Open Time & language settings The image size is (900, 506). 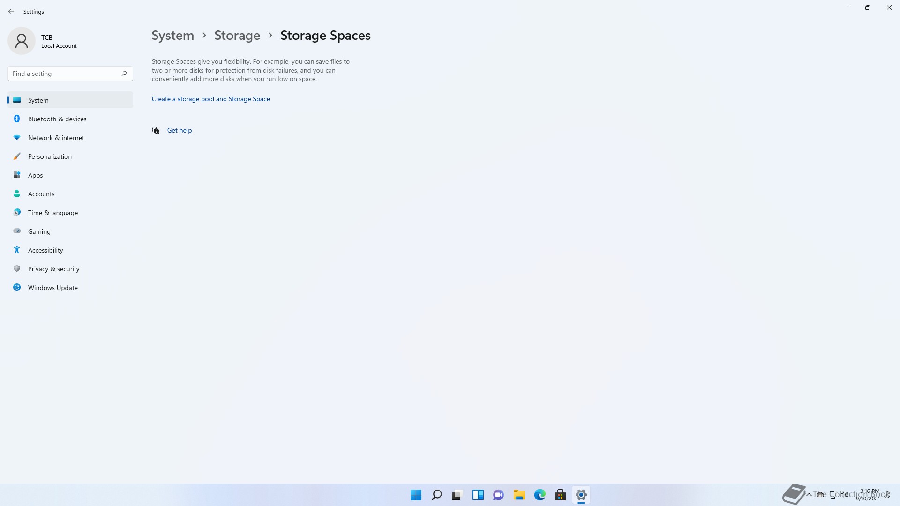pos(70,213)
